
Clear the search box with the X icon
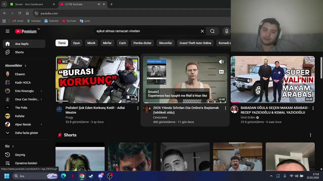click(x=202, y=31)
